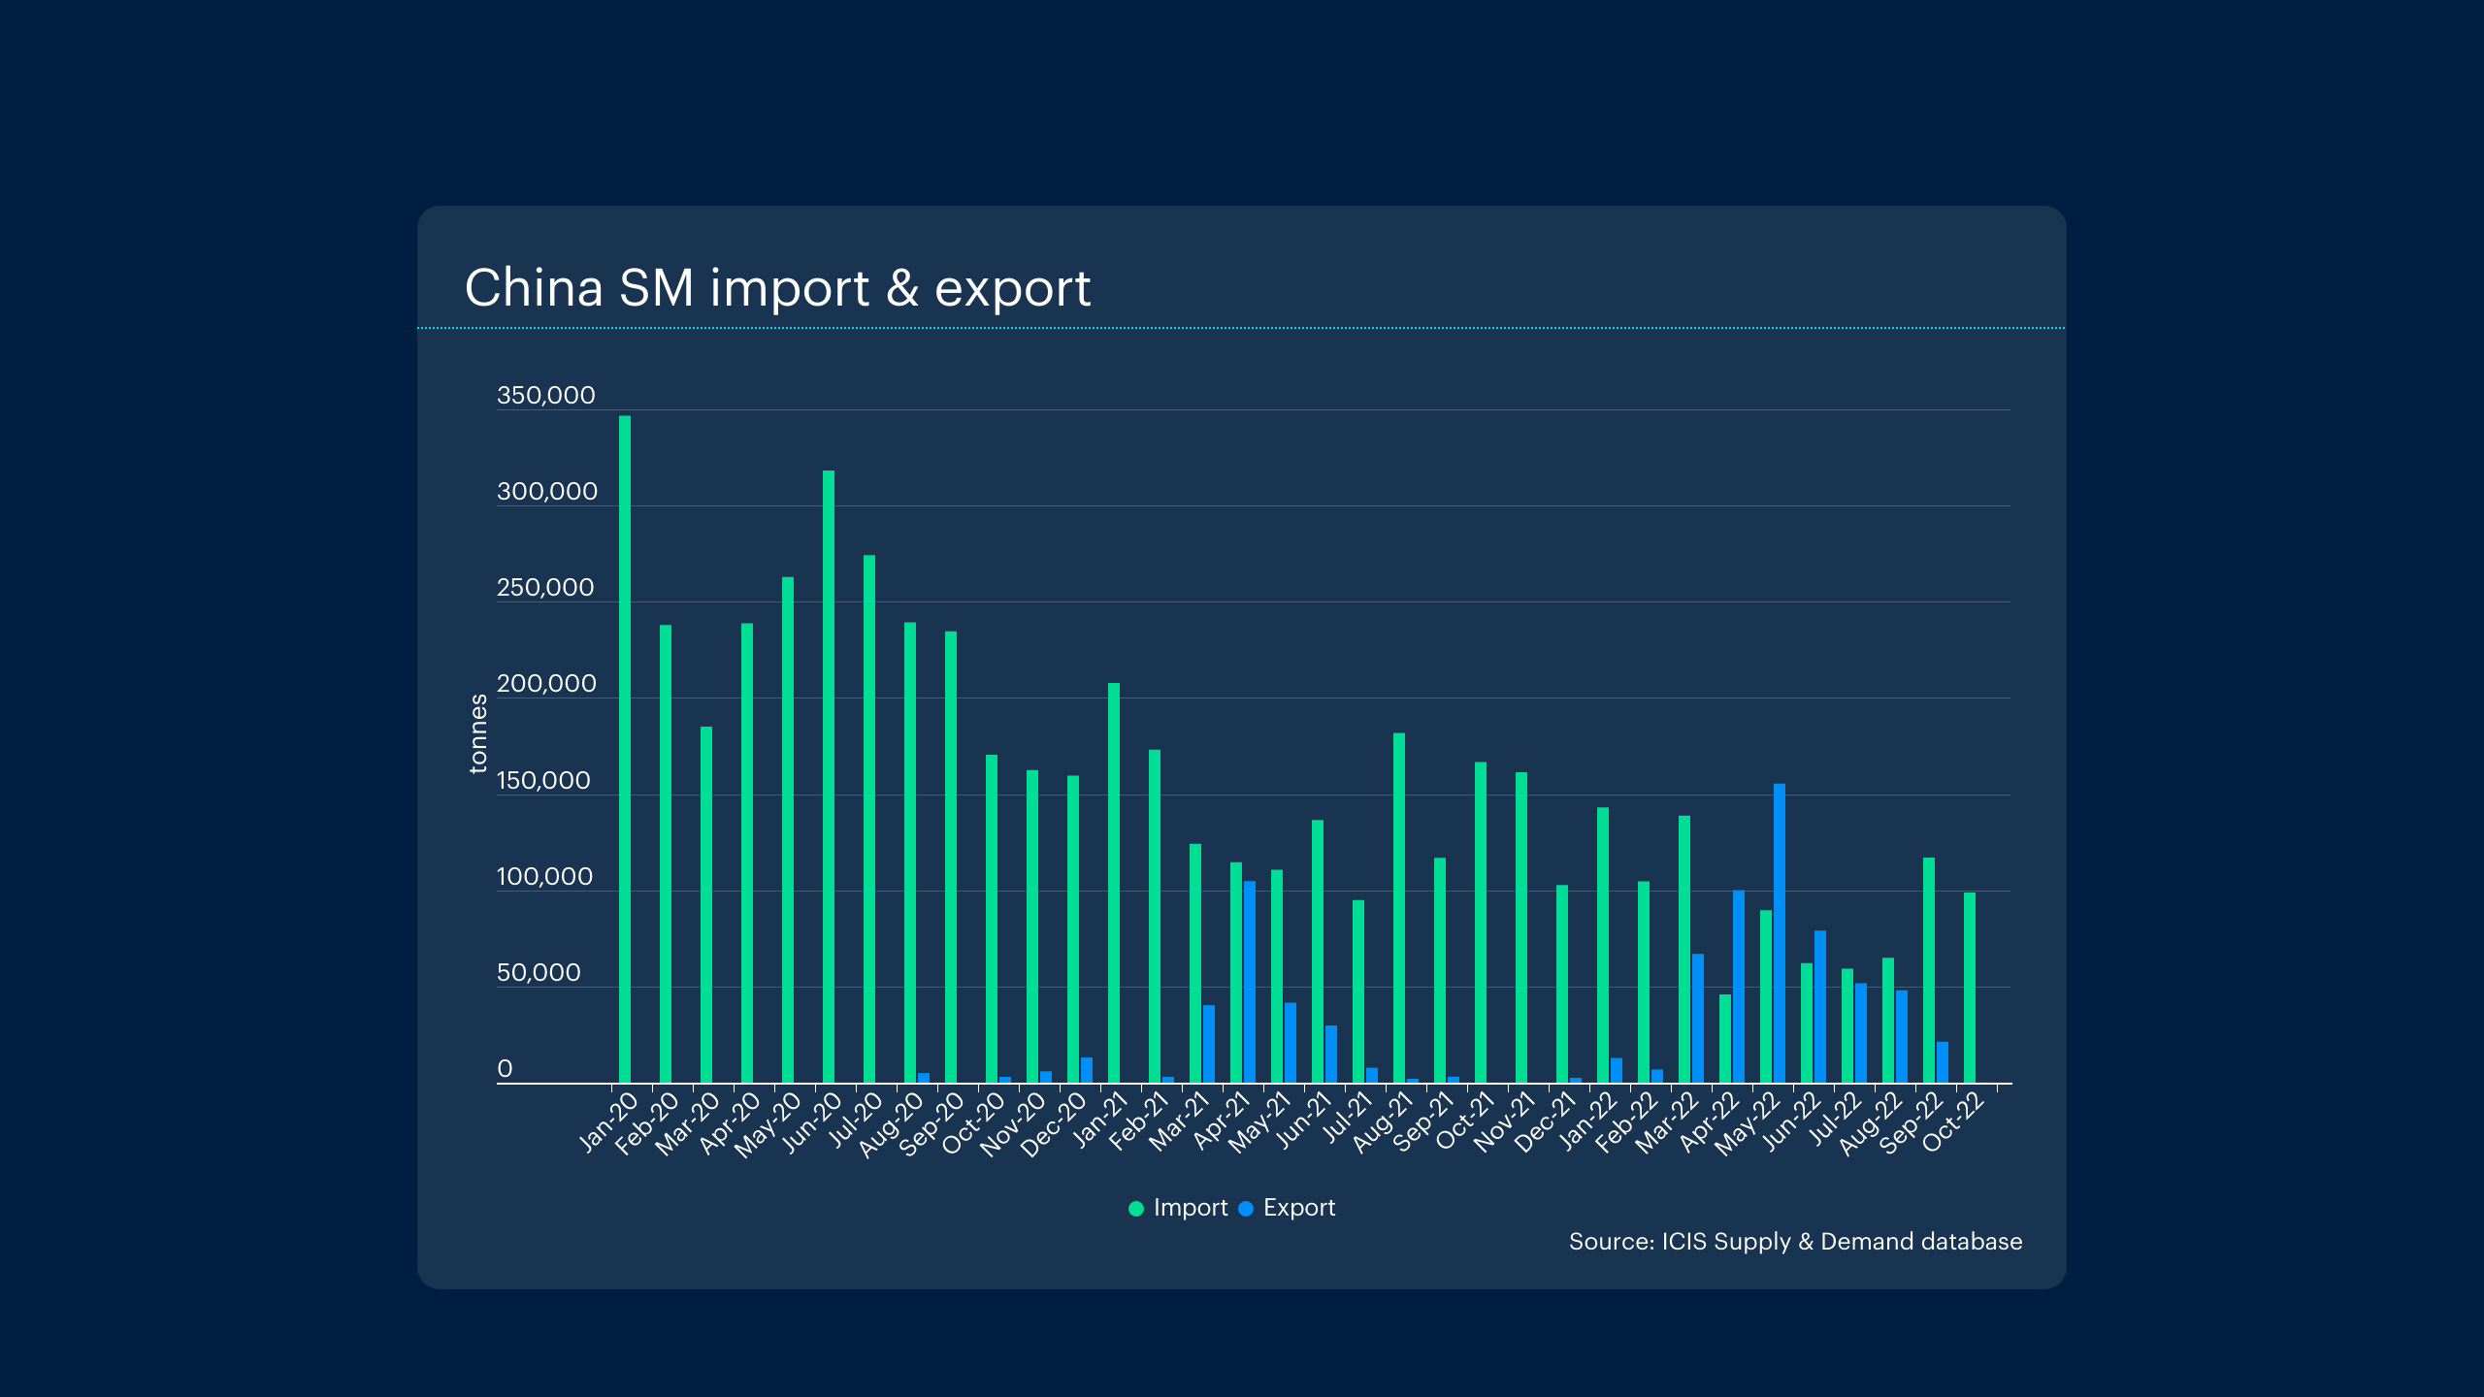The image size is (2484, 1397).
Task: Click the Mar-22 blue export bar
Action: coord(1698,1018)
